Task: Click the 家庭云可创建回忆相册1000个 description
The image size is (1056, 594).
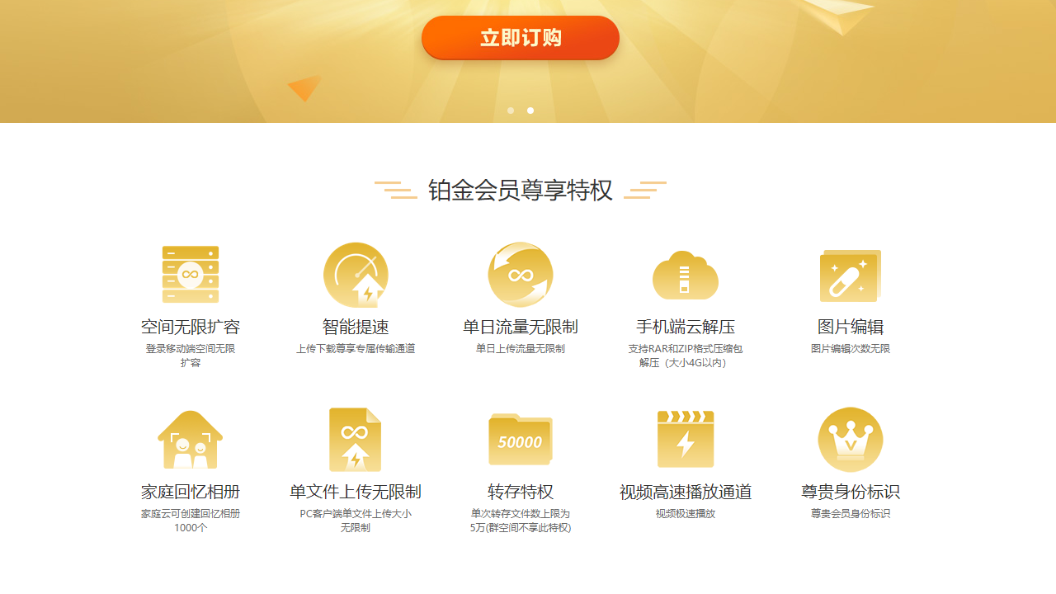Action: [190, 520]
